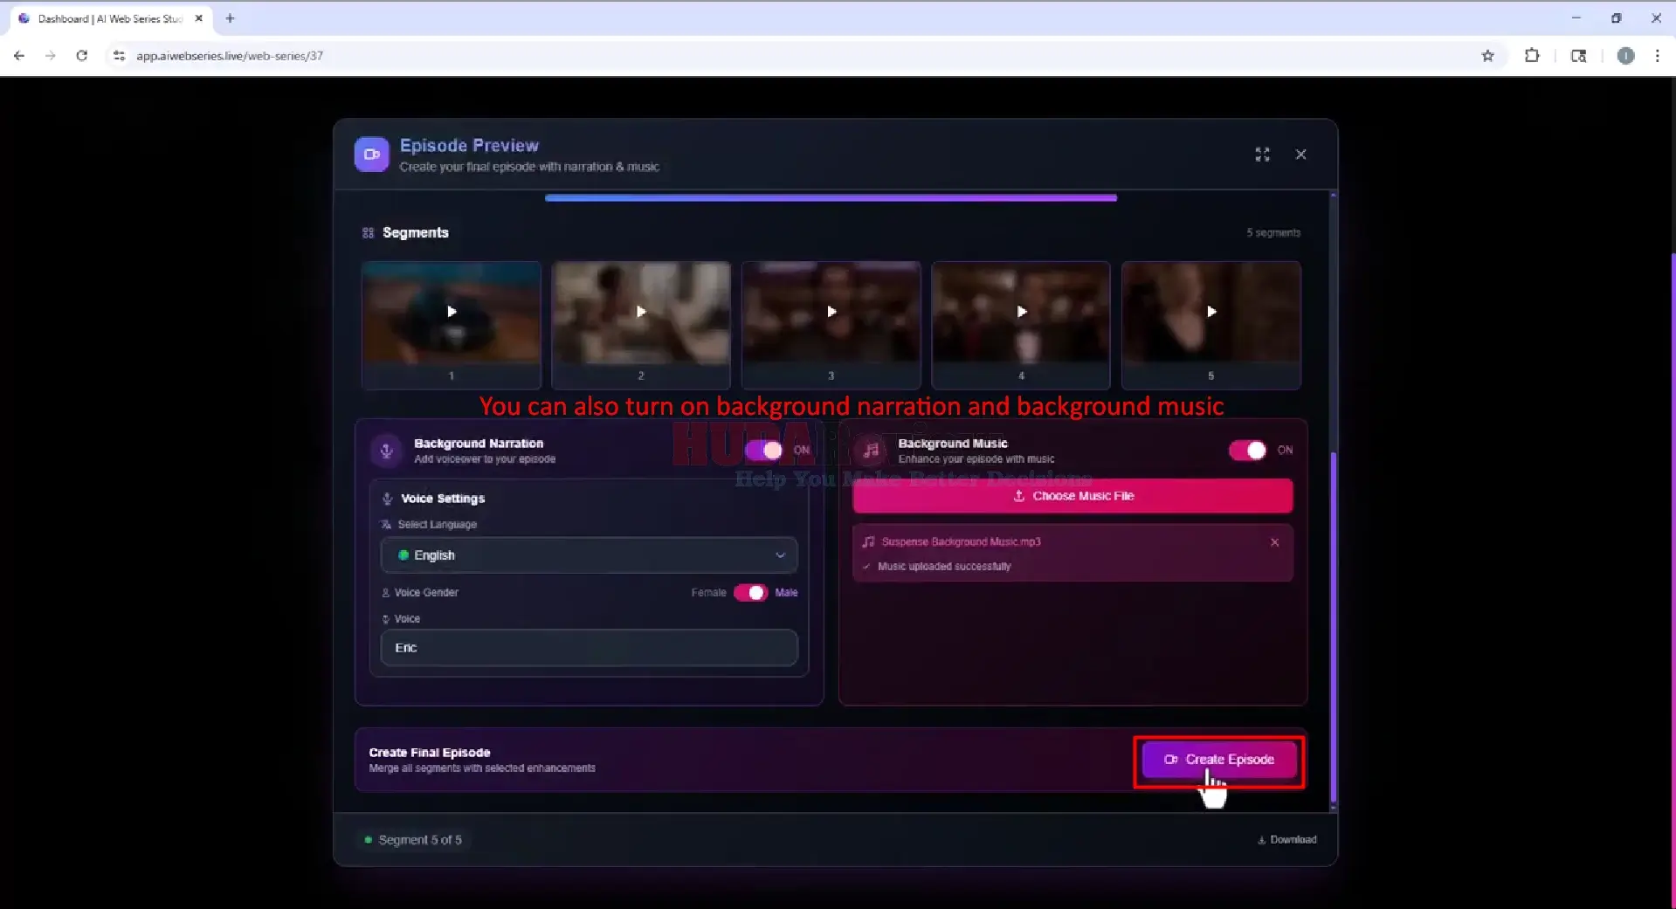The image size is (1676, 909).
Task: Close the Episode Preview dialog
Action: coord(1300,155)
